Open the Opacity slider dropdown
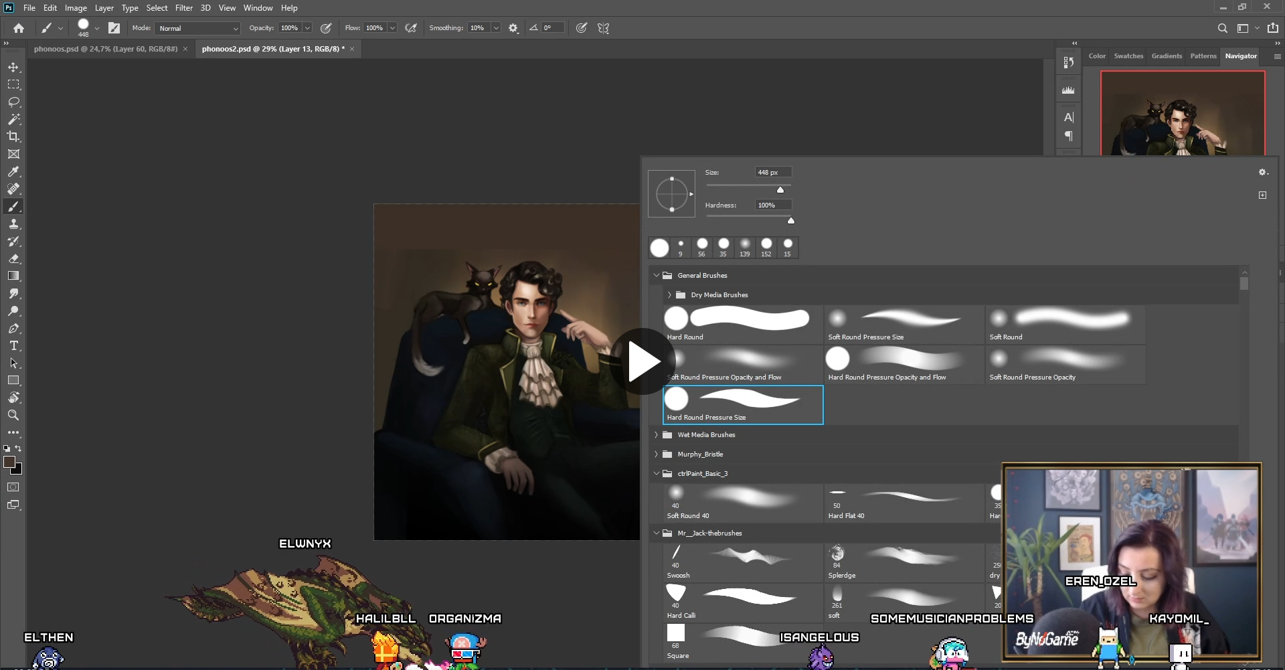This screenshot has width=1285, height=670. pos(307,28)
